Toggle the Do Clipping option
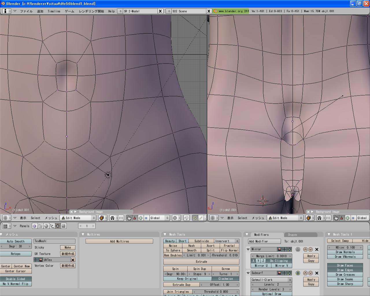 click(279, 261)
